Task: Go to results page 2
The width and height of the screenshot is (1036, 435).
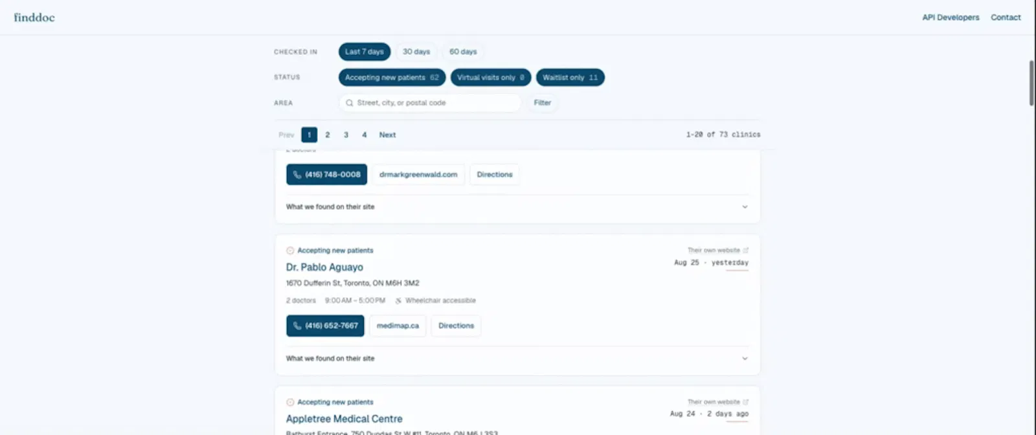Action: coord(328,135)
